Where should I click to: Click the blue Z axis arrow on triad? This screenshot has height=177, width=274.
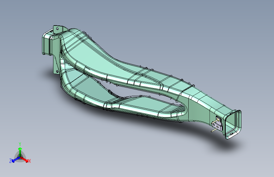[x=16, y=159]
